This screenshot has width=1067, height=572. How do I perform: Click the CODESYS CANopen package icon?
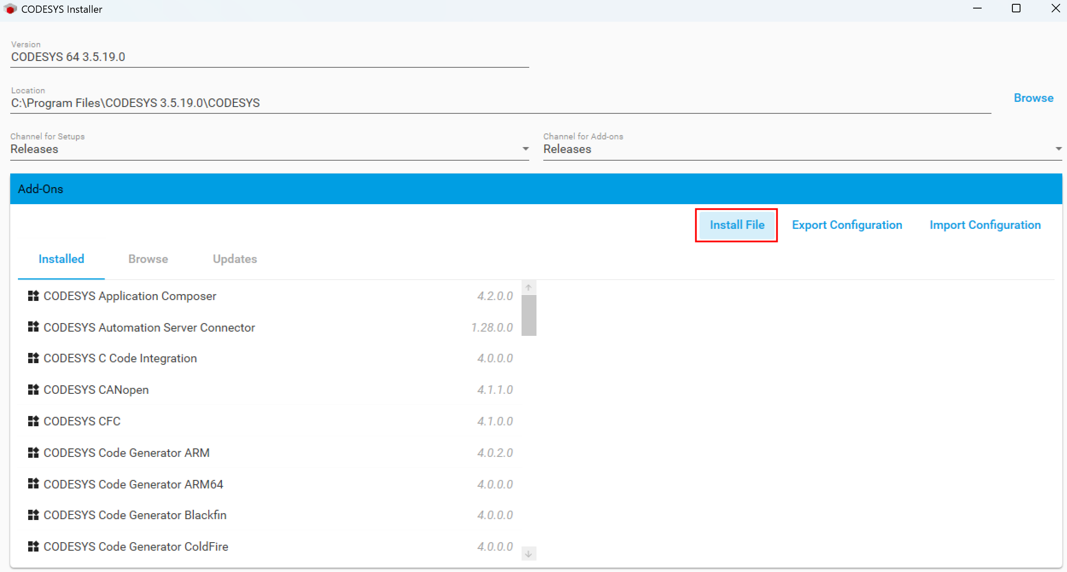pos(33,390)
